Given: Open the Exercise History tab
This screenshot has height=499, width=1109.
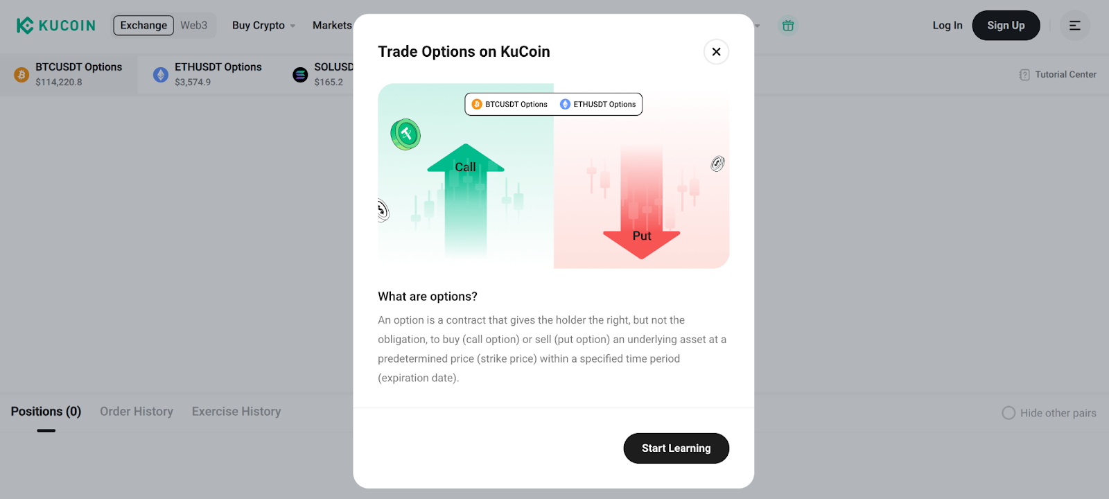Looking at the screenshot, I should pyautogui.click(x=236, y=411).
